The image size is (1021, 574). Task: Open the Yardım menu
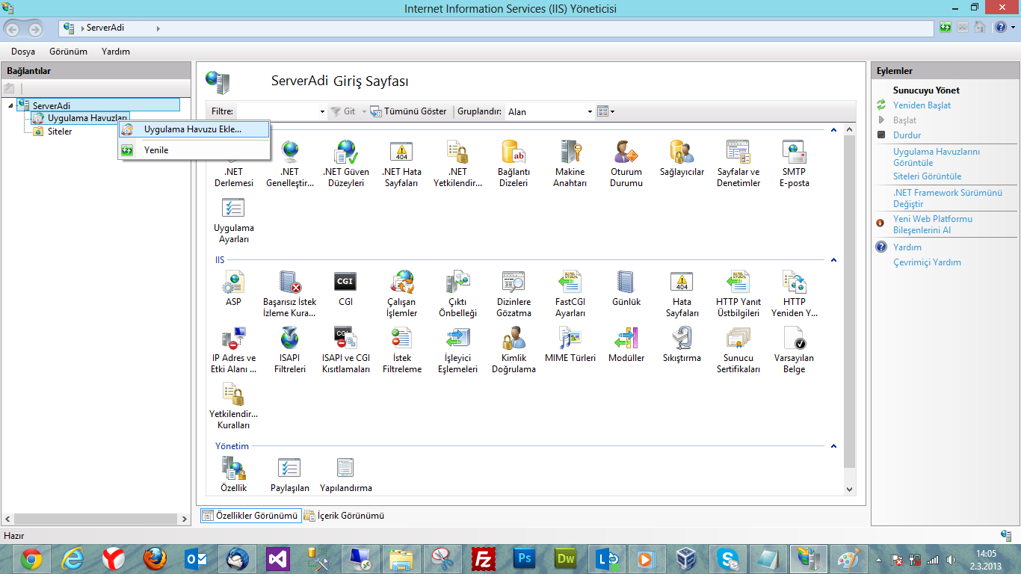click(x=116, y=52)
